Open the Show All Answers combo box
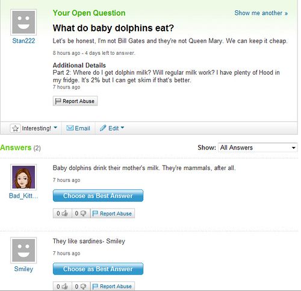This screenshot has width=301, height=291. [x=258, y=148]
